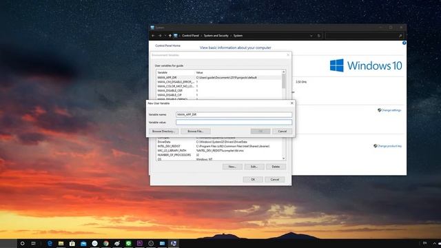Image resolution: width=441 pixels, height=248 pixels.
Task: Open Mail app from taskbar
Action: pos(83,243)
